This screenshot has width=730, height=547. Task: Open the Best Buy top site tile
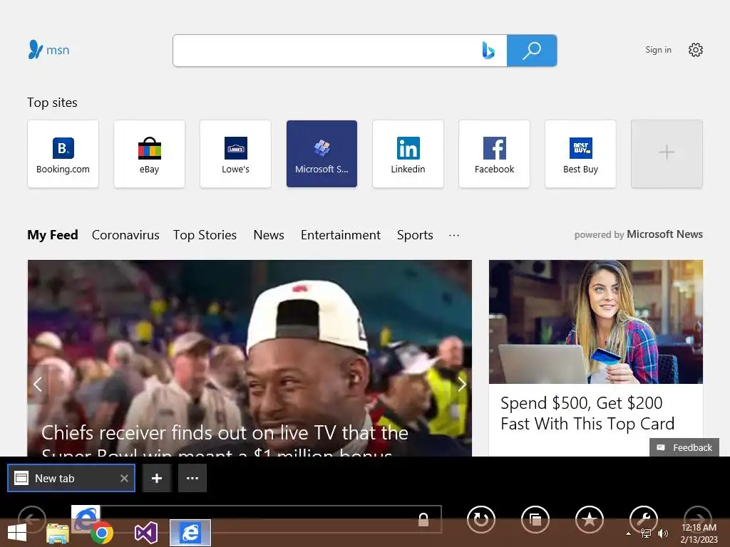(580, 154)
